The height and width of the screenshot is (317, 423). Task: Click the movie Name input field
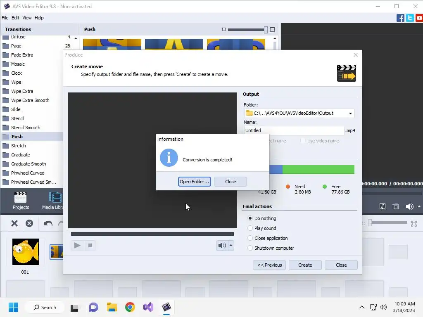tap(294, 130)
